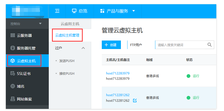Click the 云虚拟主机 submenu heading
The image size is (224, 111).
[70, 24]
